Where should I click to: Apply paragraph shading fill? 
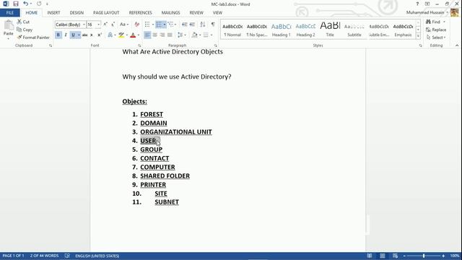point(194,35)
